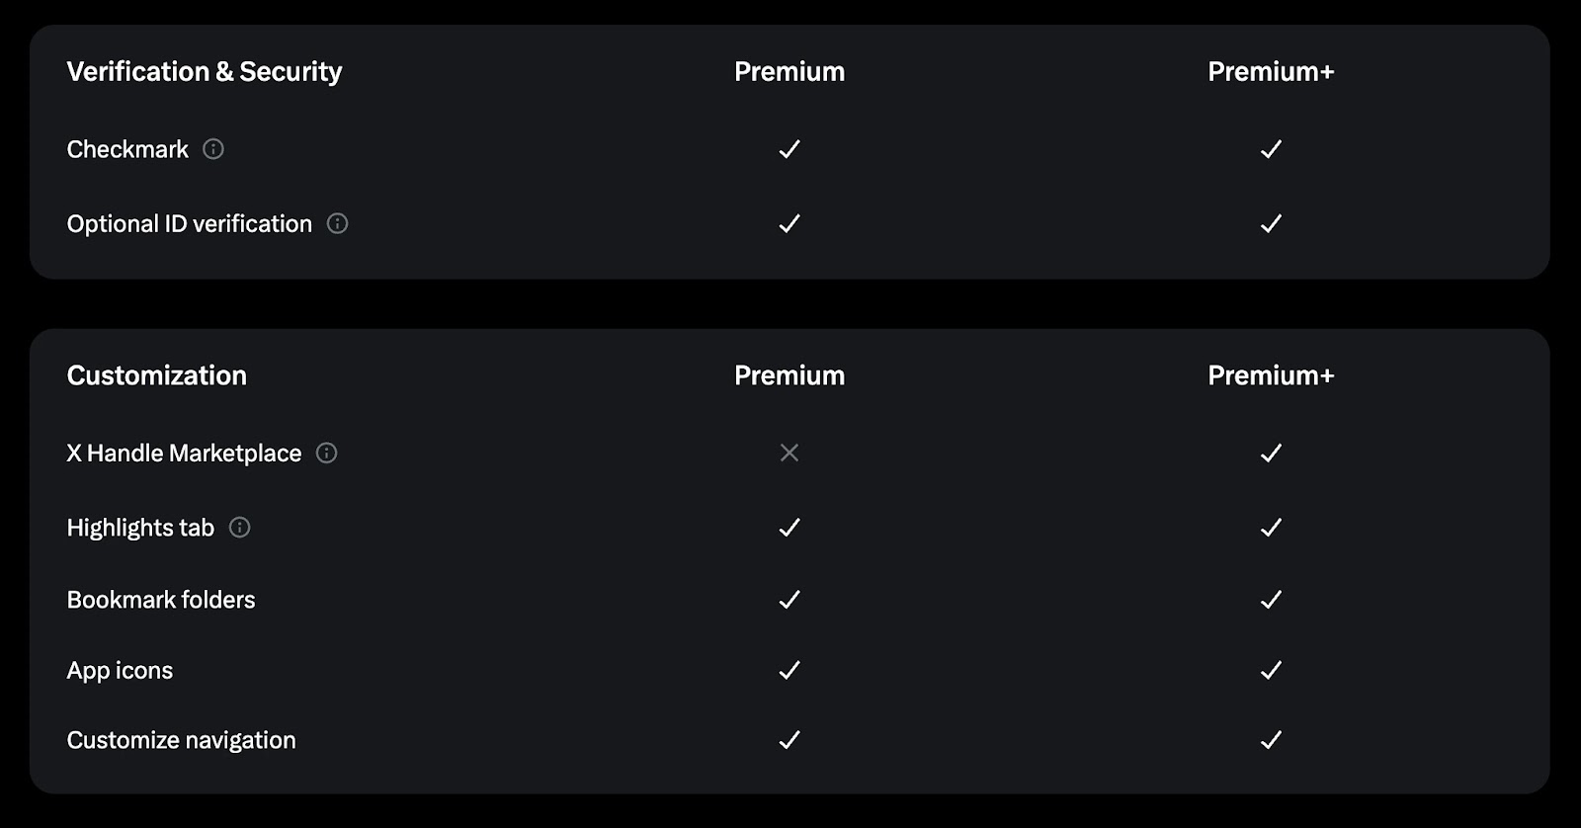This screenshot has width=1581, height=828.
Task: Click the App icons feature label
Action: pyautogui.click(x=120, y=671)
